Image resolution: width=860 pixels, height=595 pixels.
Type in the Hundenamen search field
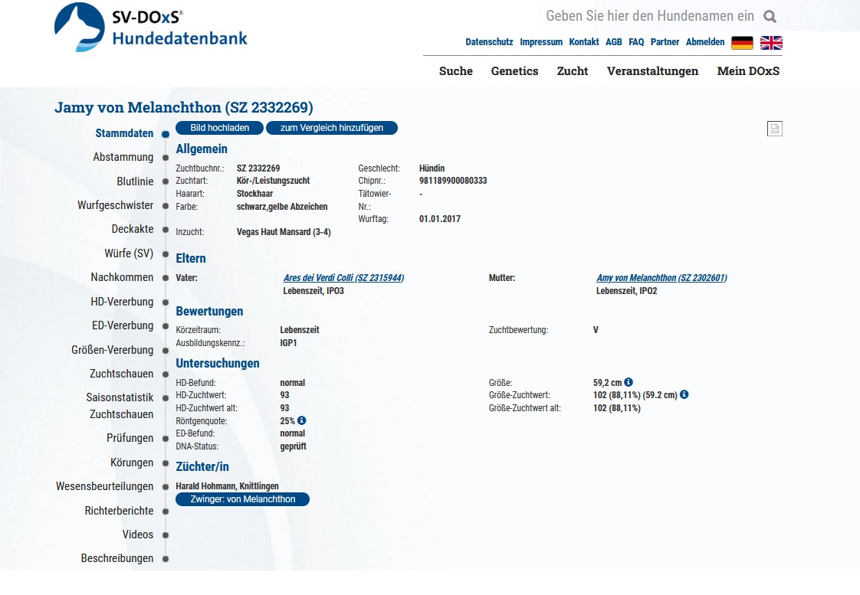point(648,16)
